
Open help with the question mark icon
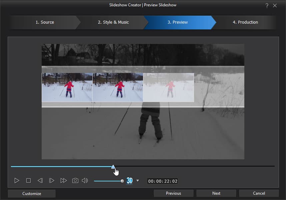pyautogui.click(x=267, y=5)
